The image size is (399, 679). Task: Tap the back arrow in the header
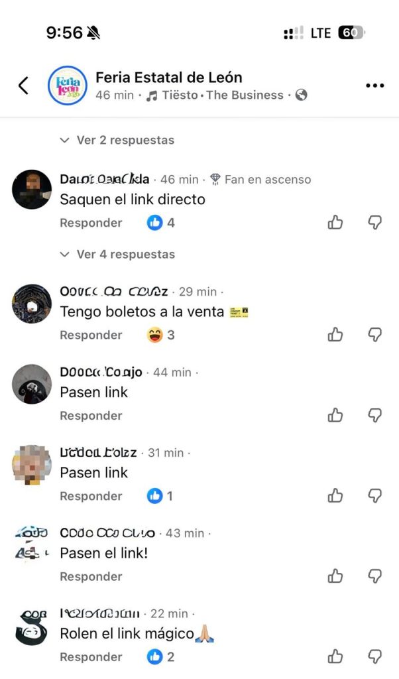click(23, 86)
